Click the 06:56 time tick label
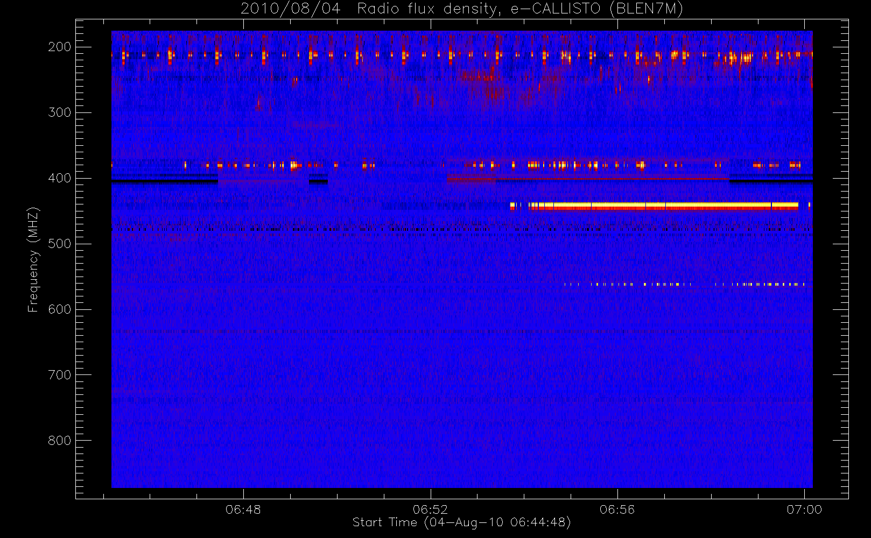The image size is (871, 538). [617, 509]
